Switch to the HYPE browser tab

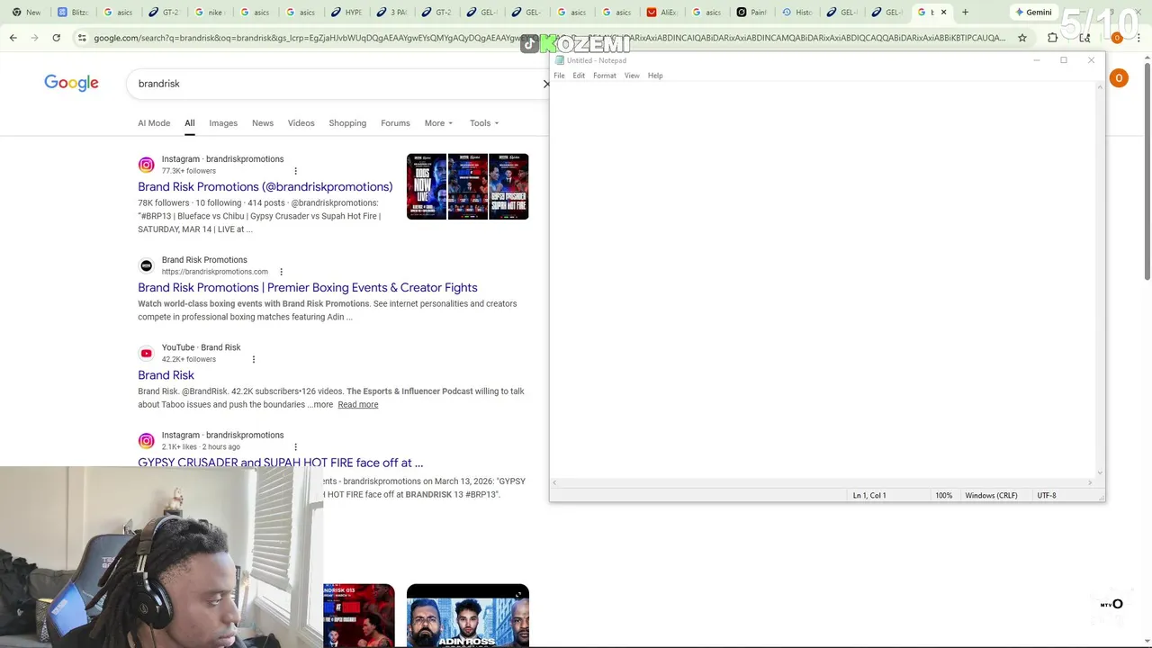(346, 13)
